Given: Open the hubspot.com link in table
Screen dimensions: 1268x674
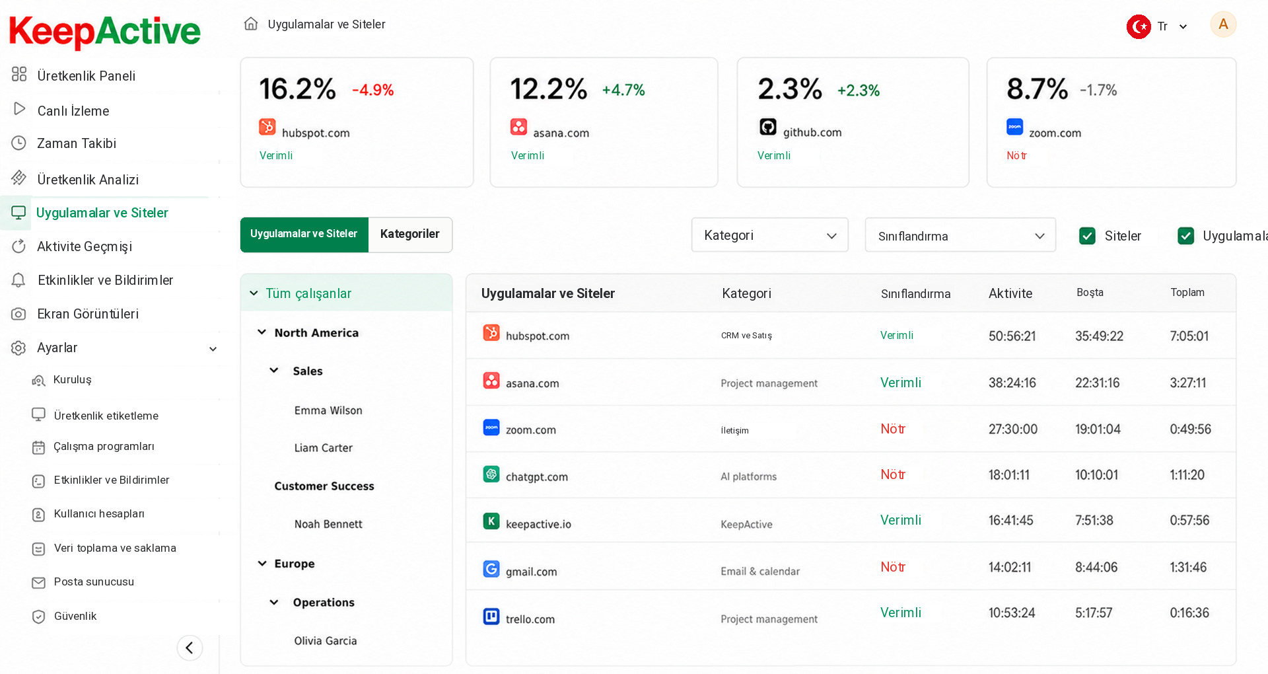Looking at the screenshot, I should click(x=538, y=336).
